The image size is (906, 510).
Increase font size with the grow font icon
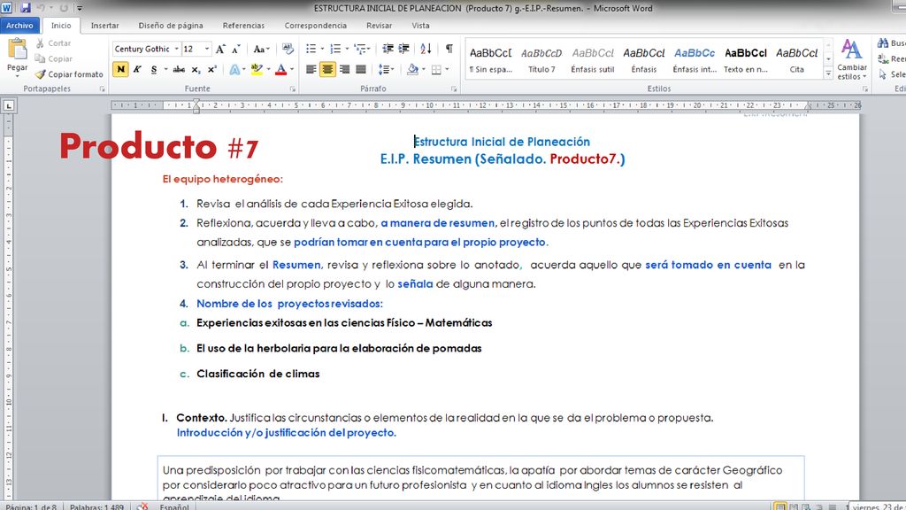point(220,50)
